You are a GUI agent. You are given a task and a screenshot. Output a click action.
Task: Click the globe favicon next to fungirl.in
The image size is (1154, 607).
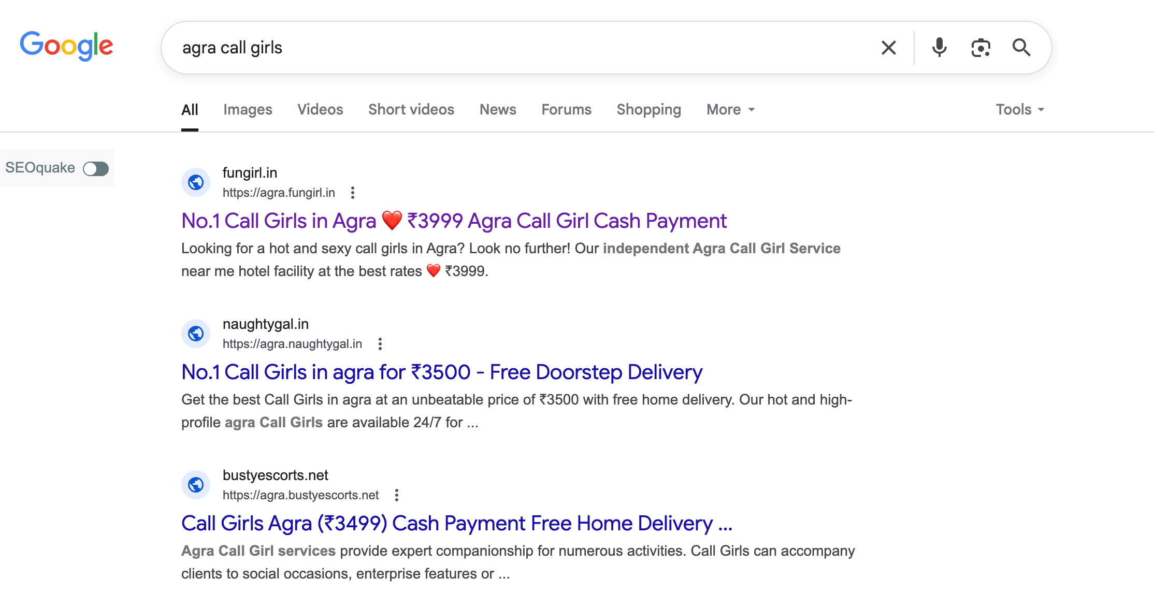(195, 182)
